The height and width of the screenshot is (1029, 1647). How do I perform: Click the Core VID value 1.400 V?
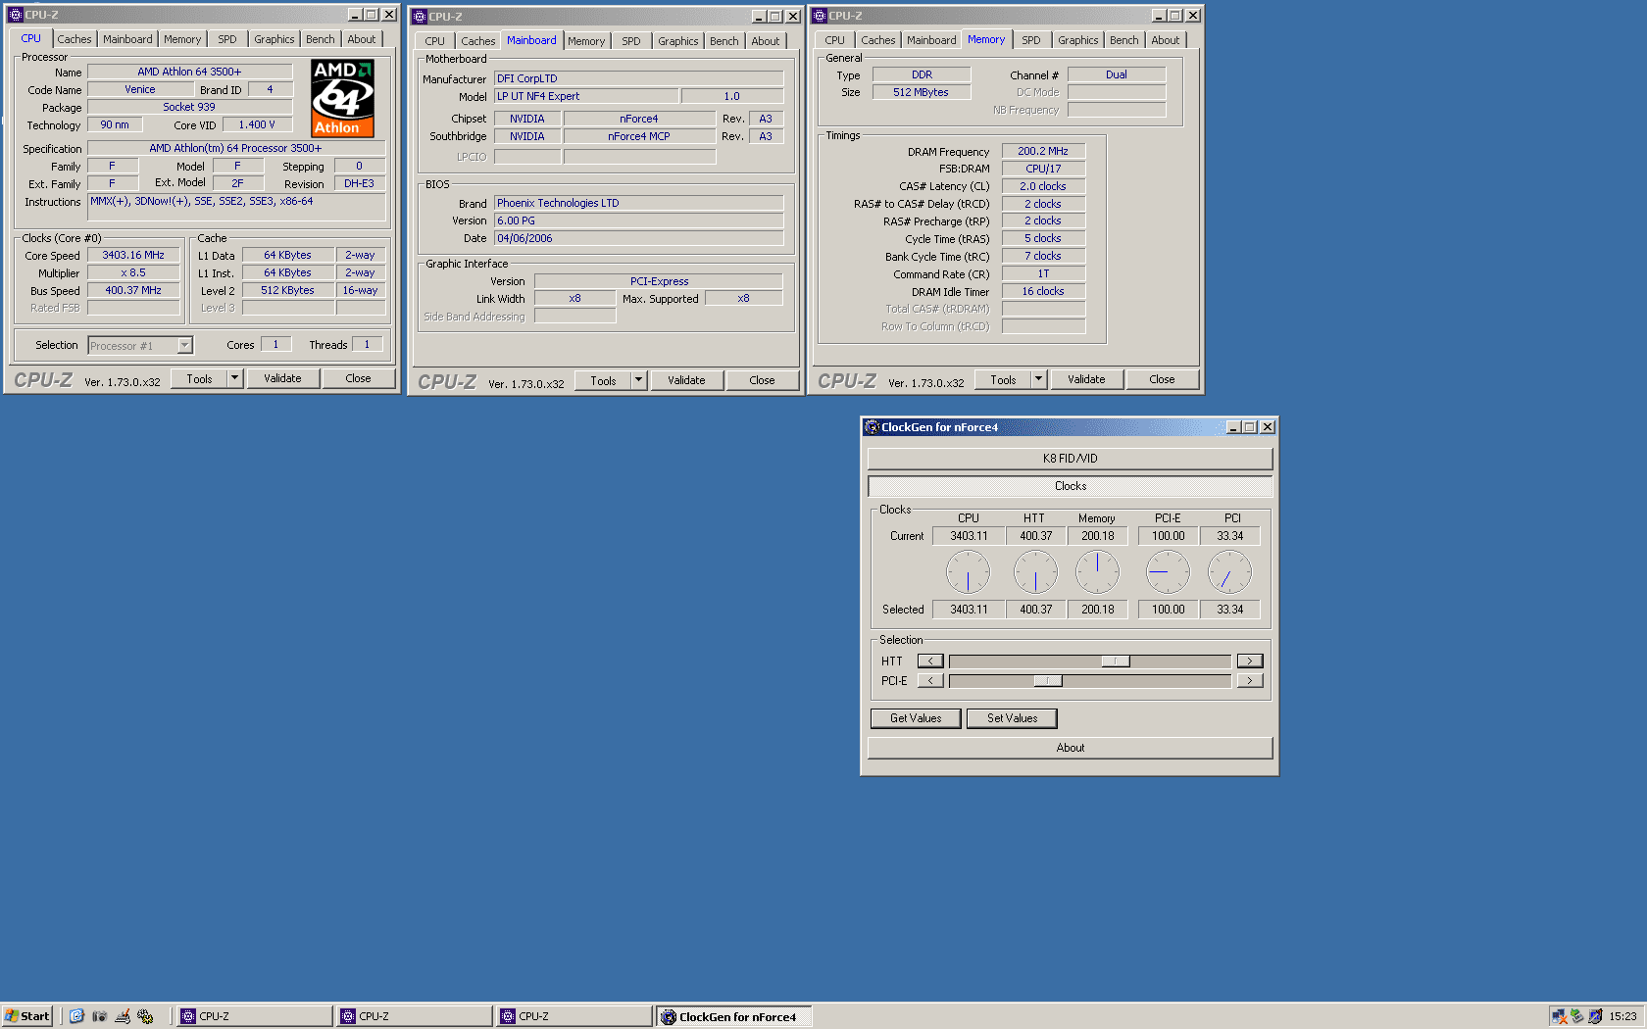tap(257, 124)
